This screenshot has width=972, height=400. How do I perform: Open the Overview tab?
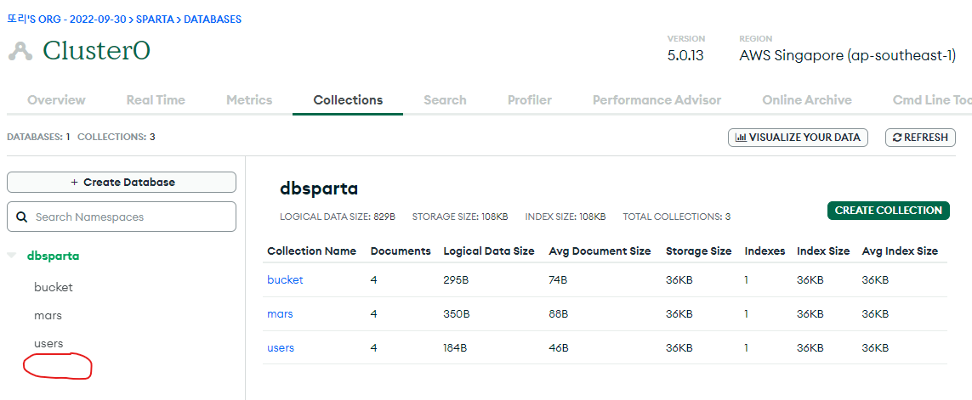click(x=56, y=99)
